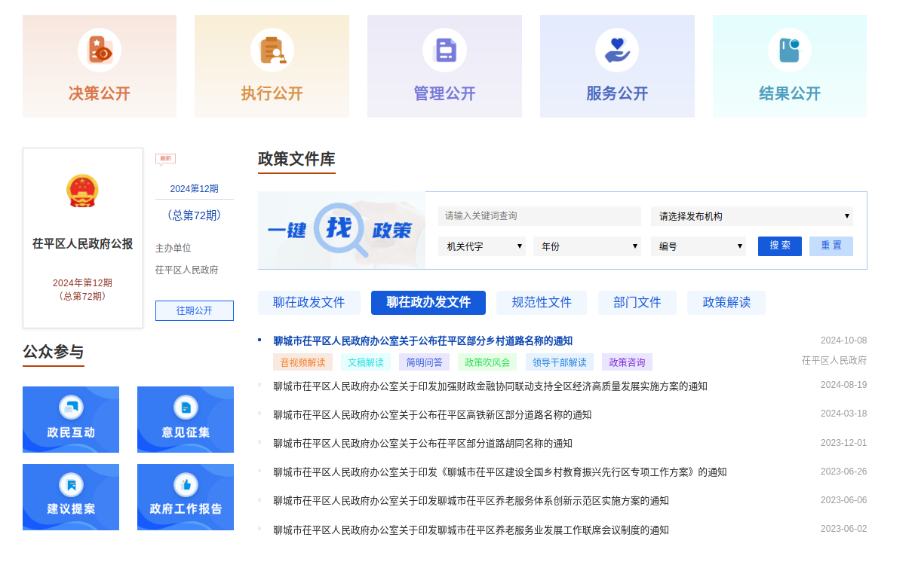
Task: Click the 意见征集 icon tile
Action: point(186,419)
